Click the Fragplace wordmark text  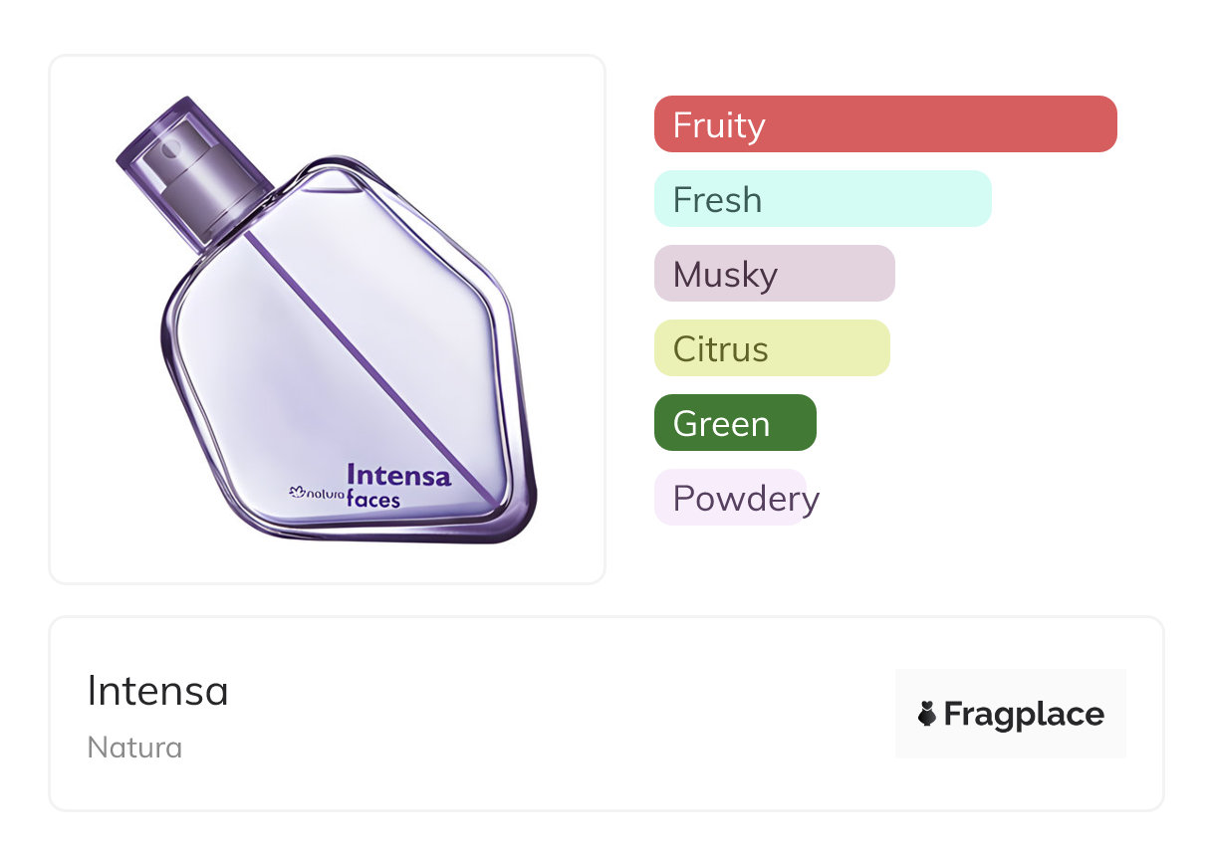1024,714
